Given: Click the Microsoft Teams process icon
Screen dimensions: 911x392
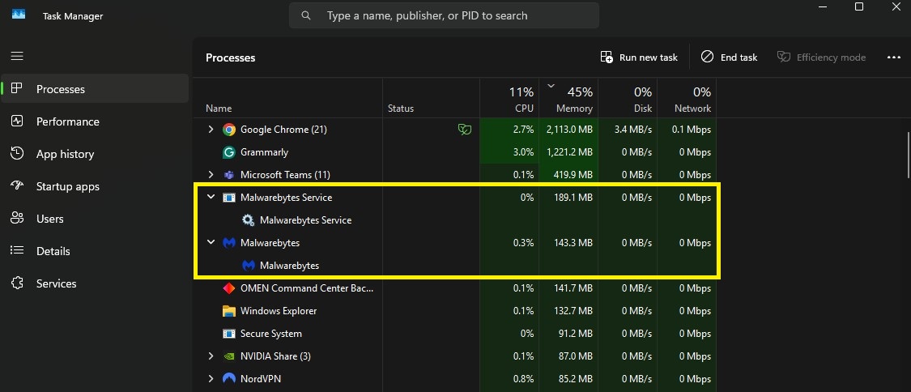Looking at the screenshot, I should pyautogui.click(x=229, y=175).
